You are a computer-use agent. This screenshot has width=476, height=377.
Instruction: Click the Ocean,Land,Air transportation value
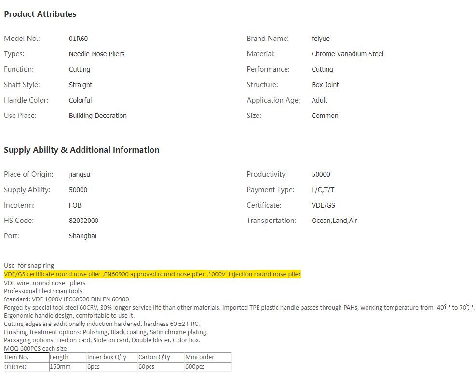coord(334,221)
